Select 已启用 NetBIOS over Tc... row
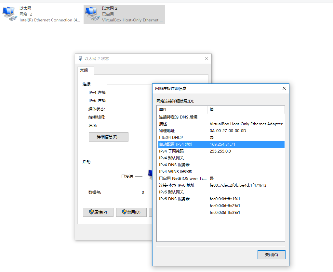The image size is (333, 272). (x=221, y=179)
